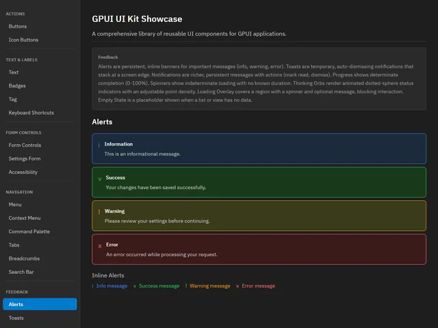Click the inline Warning message exclamation icon

point(185,286)
